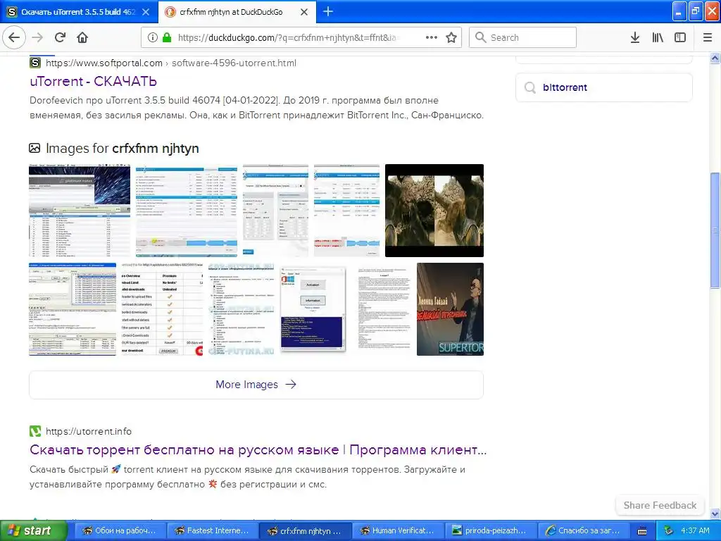This screenshot has width=721, height=541.
Task: Click the 'Images for crfxfnm njhtyn' heading
Action: [x=123, y=148]
